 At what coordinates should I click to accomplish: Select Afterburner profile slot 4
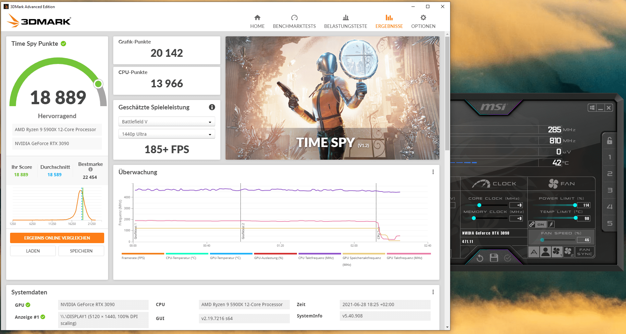click(609, 207)
